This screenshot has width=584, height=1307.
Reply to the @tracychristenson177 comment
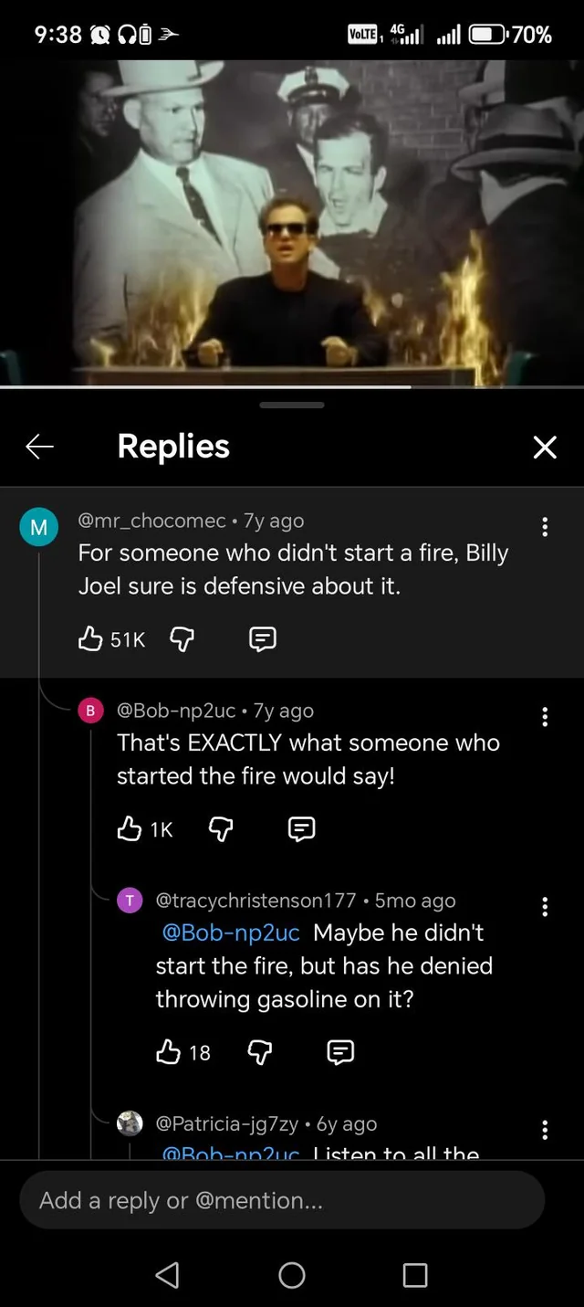(x=340, y=1053)
